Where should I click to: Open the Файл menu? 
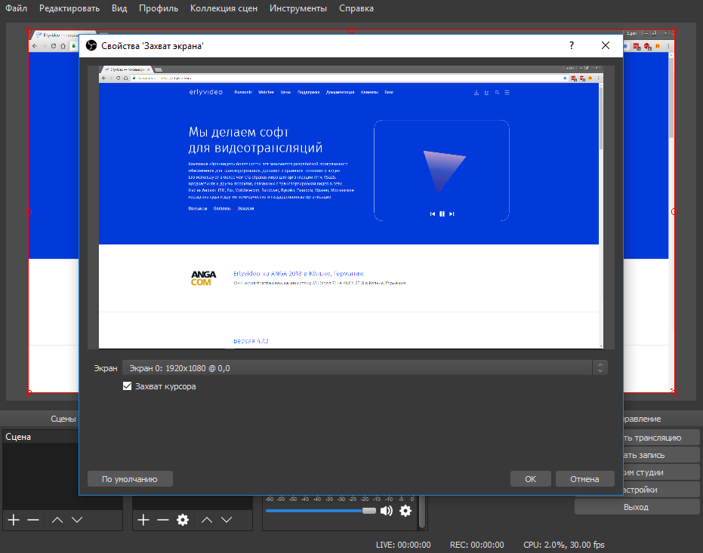(x=17, y=8)
